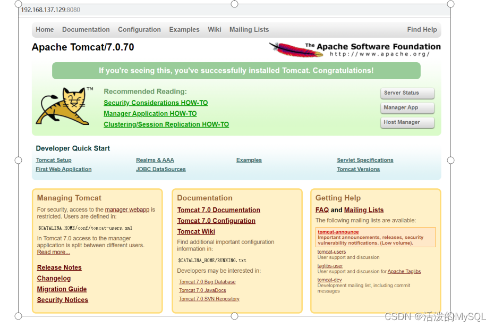Click the Getting Help heading
The image size is (494, 327).
338,198
